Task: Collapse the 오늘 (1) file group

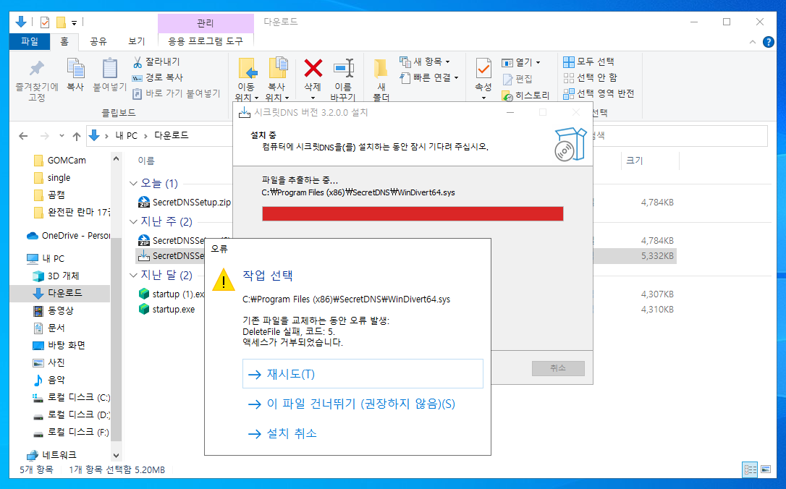Action: (x=133, y=184)
